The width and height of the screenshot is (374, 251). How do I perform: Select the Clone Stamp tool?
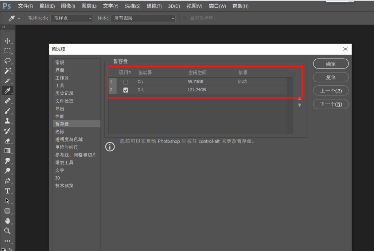[x=7, y=121]
